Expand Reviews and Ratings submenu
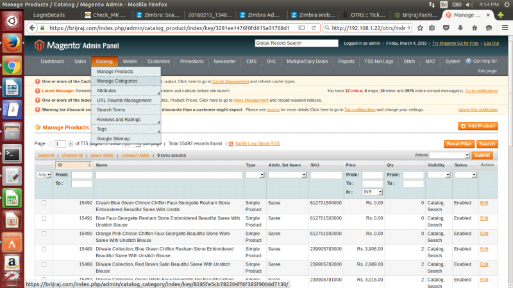 126,120
